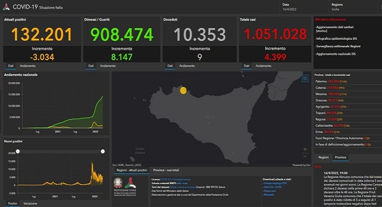
Task: Click the yellow Palermo marker on map
Action: coord(183,90)
